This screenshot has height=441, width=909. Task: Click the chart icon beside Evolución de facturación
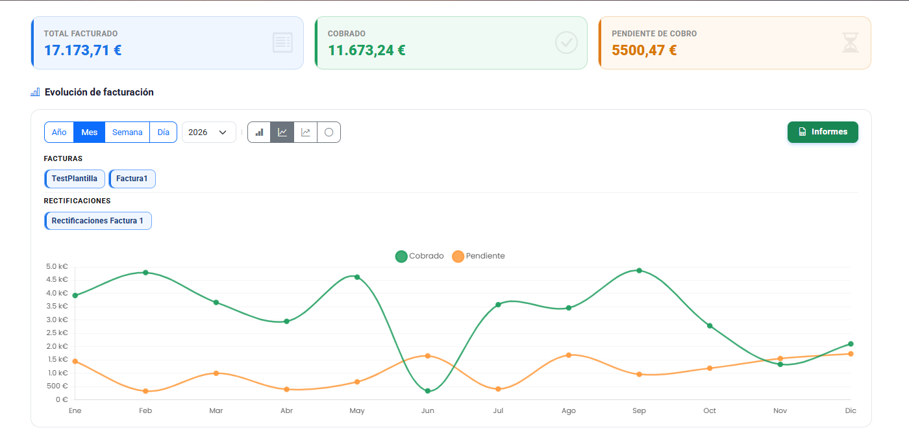coord(36,92)
